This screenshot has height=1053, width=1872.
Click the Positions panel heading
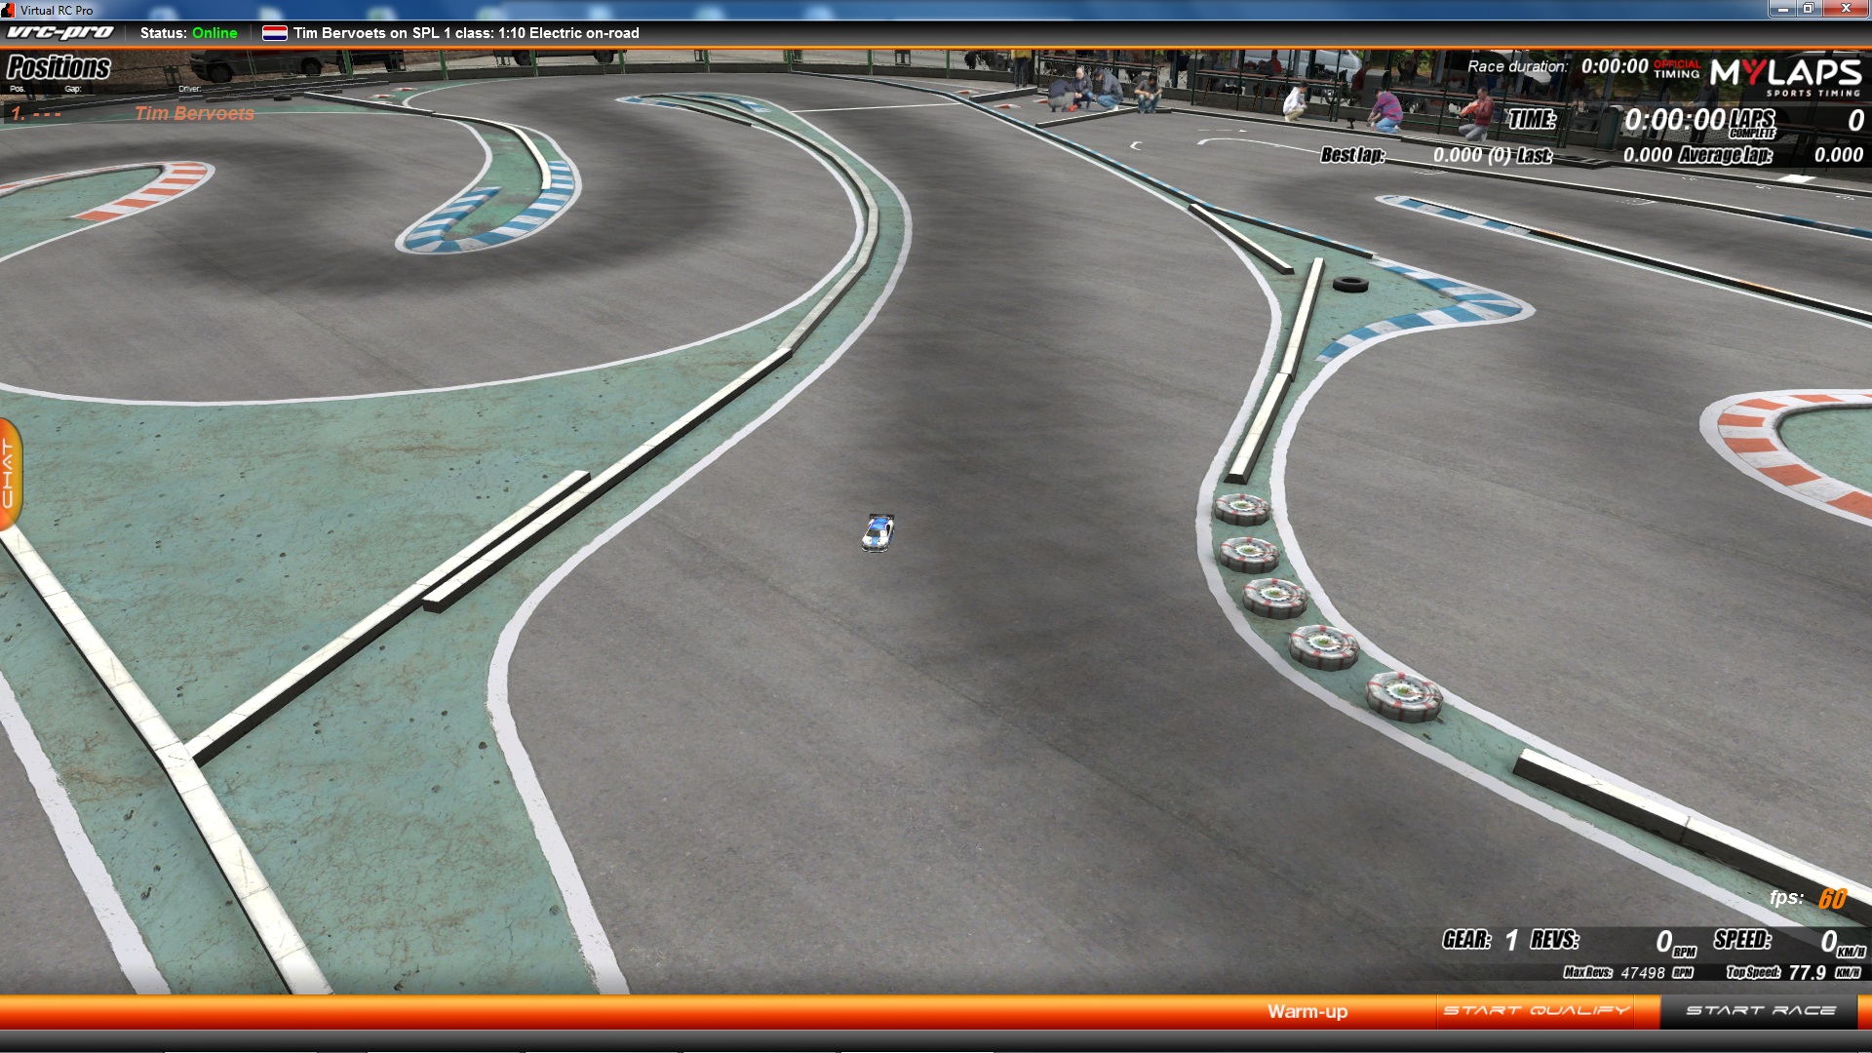coord(58,67)
